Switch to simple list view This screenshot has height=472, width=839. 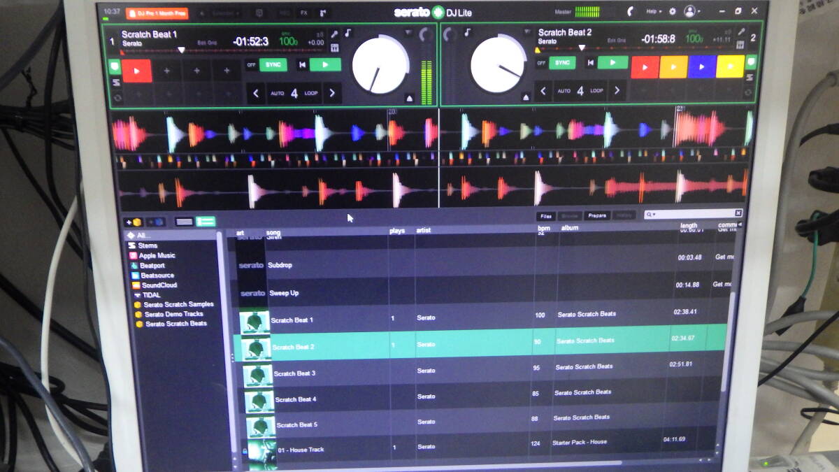pyautogui.click(x=184, y=222)
